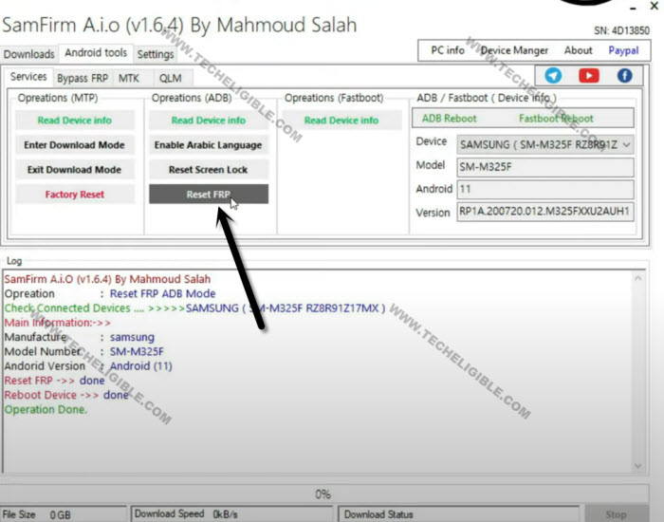Select the Services sub-tab
This screenshot has width=664, height=522.
pyautogui.click(x=28, y=77)
